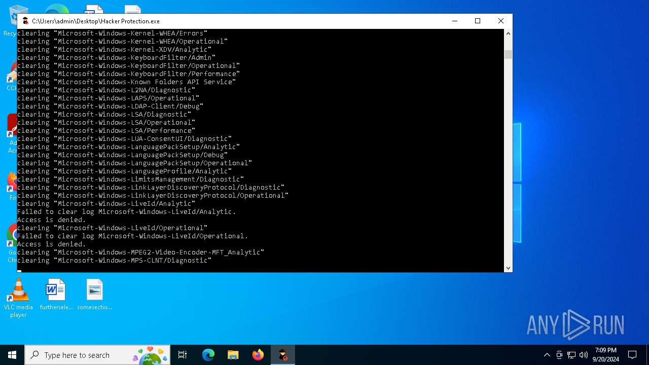Click the Hacker Protection window title icon
649x365 pixels.
(25, 21)
